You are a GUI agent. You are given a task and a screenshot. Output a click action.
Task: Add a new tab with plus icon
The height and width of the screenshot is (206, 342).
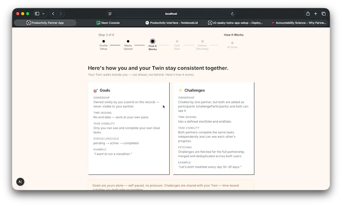tap(315, 14)
